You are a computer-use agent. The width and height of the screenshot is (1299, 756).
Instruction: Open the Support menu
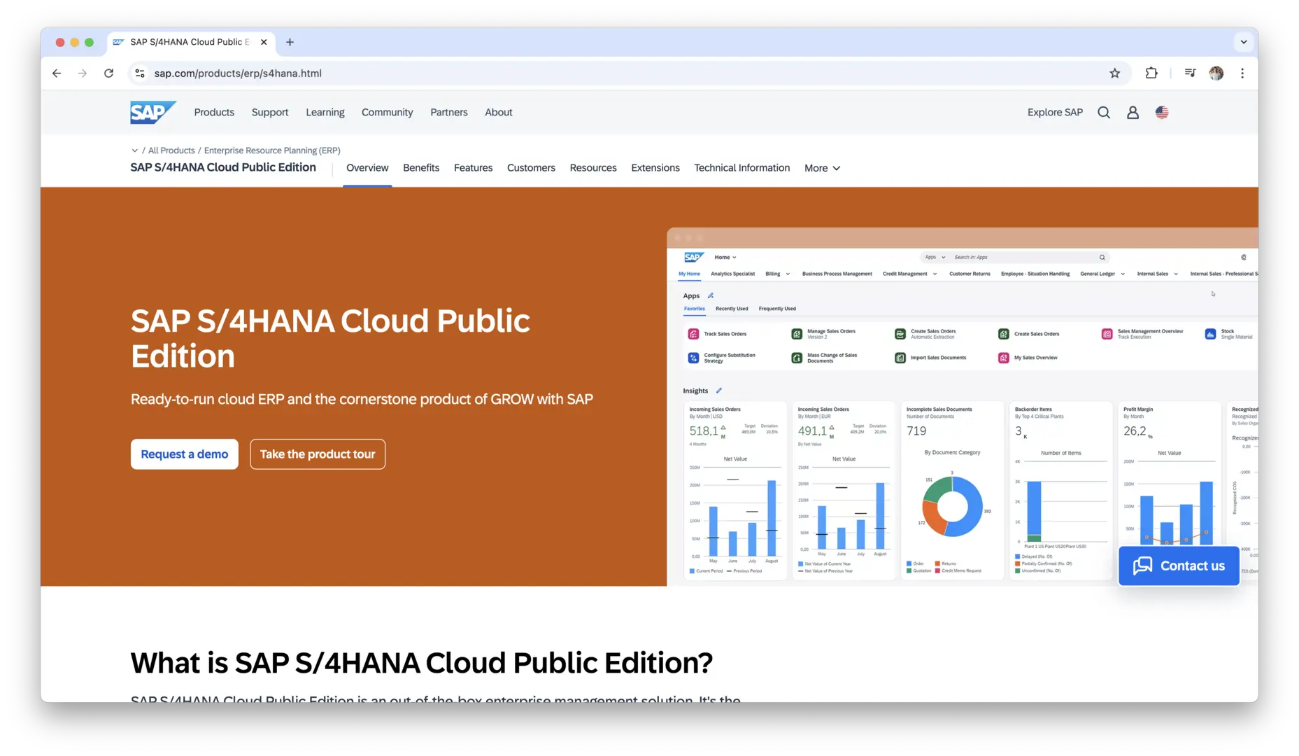(270, 112)
